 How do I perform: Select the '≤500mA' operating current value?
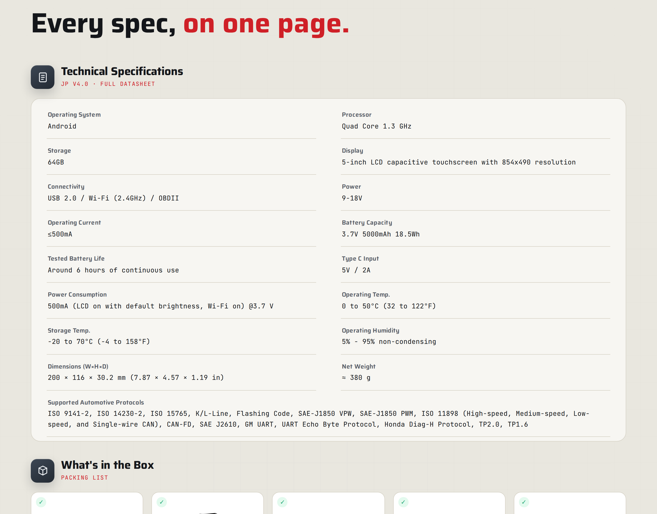[x=60, y=234]
